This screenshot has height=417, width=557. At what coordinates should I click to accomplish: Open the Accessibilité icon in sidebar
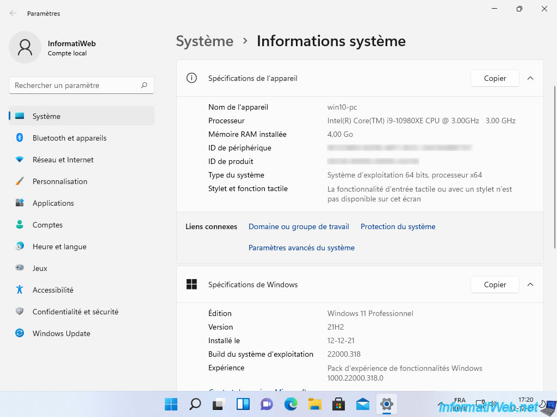pos(20,290)
